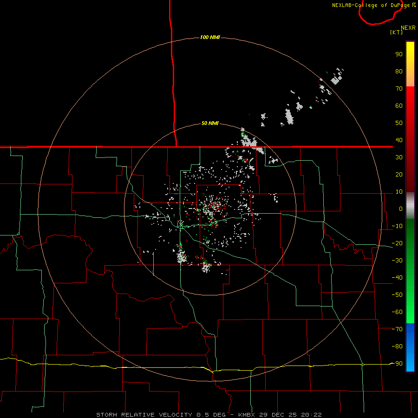Click the 100 NMI range ring label
Image resolution: width=418 pixels, height=418 pixels.
[x=210, y=37]
